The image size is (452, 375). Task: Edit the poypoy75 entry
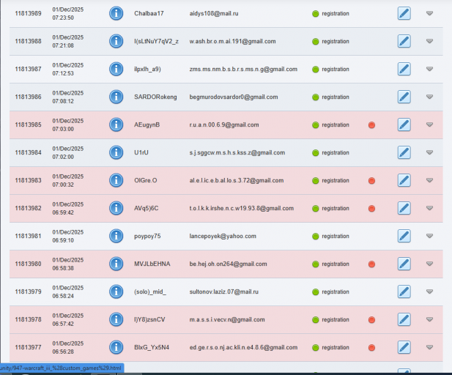(x=404, y=236)
